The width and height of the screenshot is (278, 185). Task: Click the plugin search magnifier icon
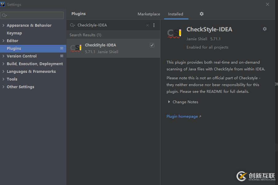click(72, 25)
